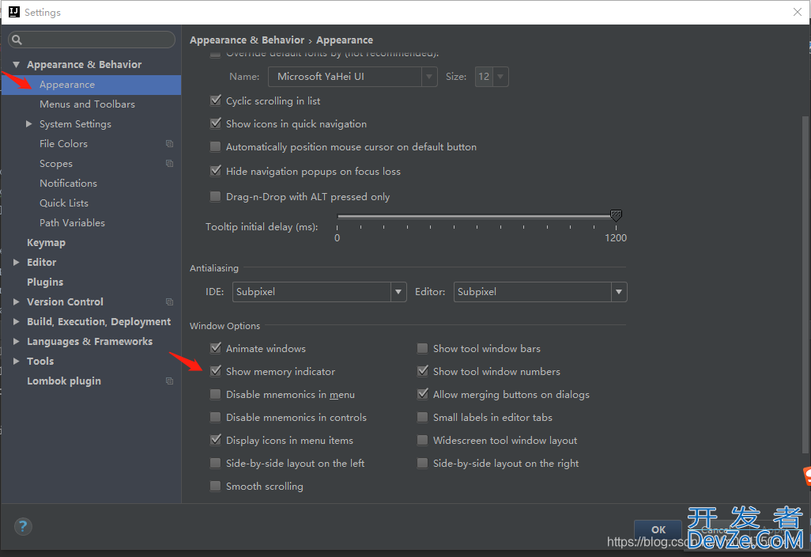Enable Side-by-side layout on the left
811x557 pixels.
(215, 463)
